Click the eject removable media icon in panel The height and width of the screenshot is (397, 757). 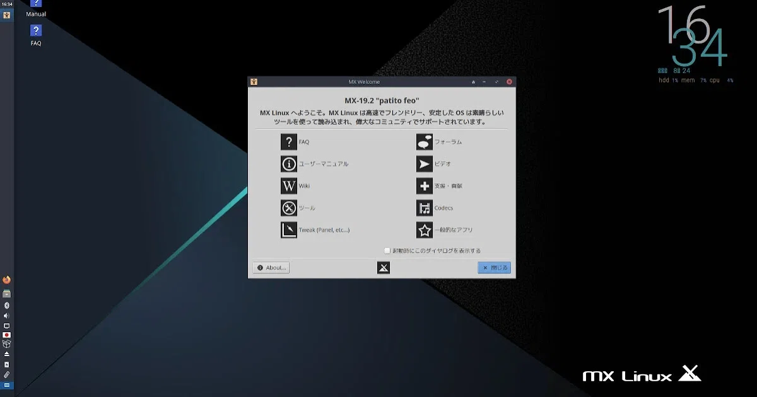[x=7, y=354]
